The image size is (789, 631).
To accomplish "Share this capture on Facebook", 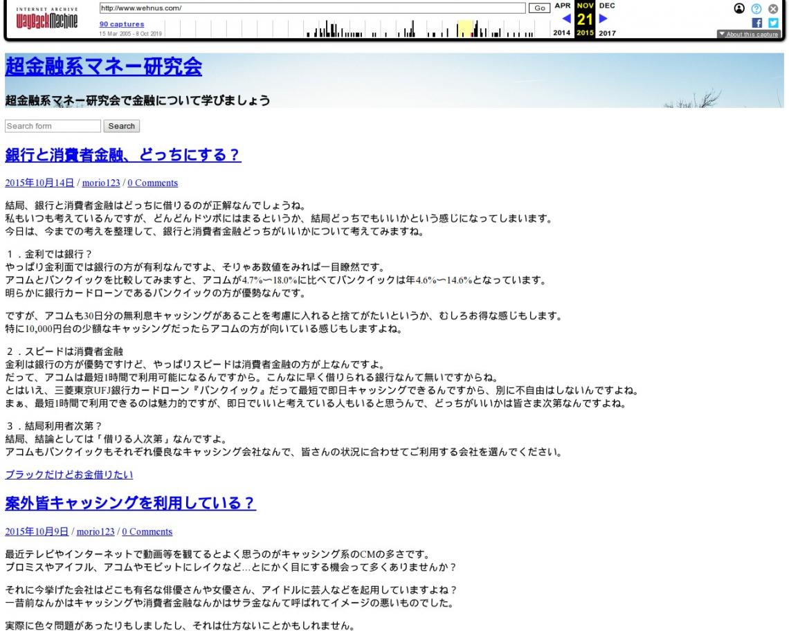I will 756,23.
